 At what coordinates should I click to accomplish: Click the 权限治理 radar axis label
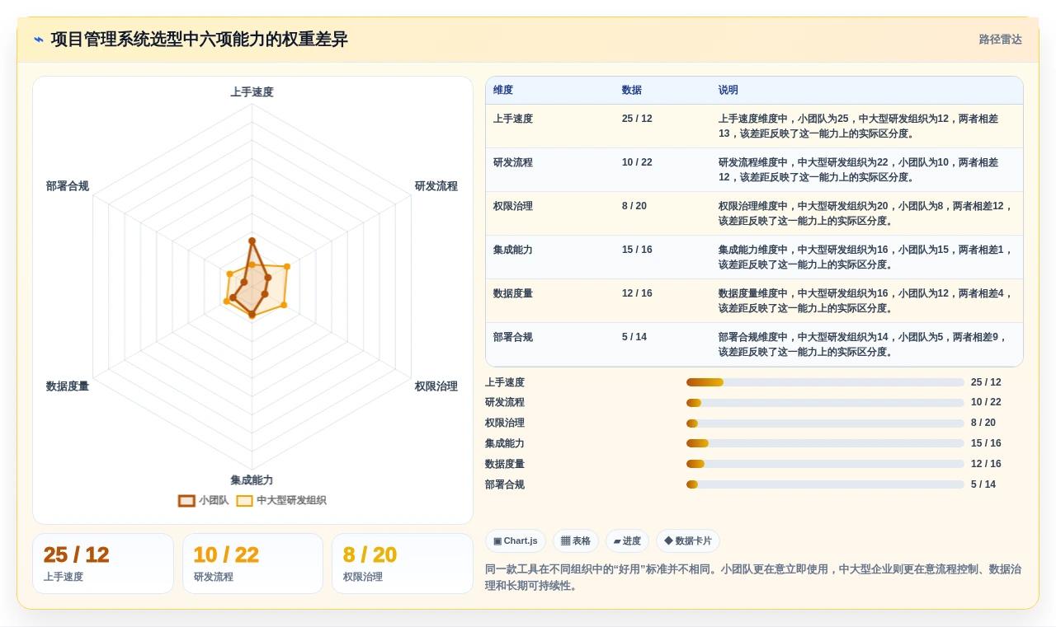coord(436,386)
